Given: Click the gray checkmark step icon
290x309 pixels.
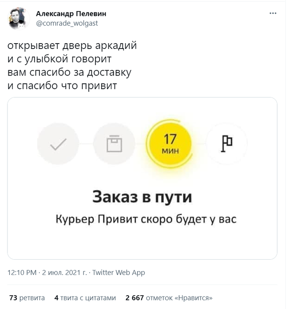Looking at the screenshot, I should click(58, 144).
